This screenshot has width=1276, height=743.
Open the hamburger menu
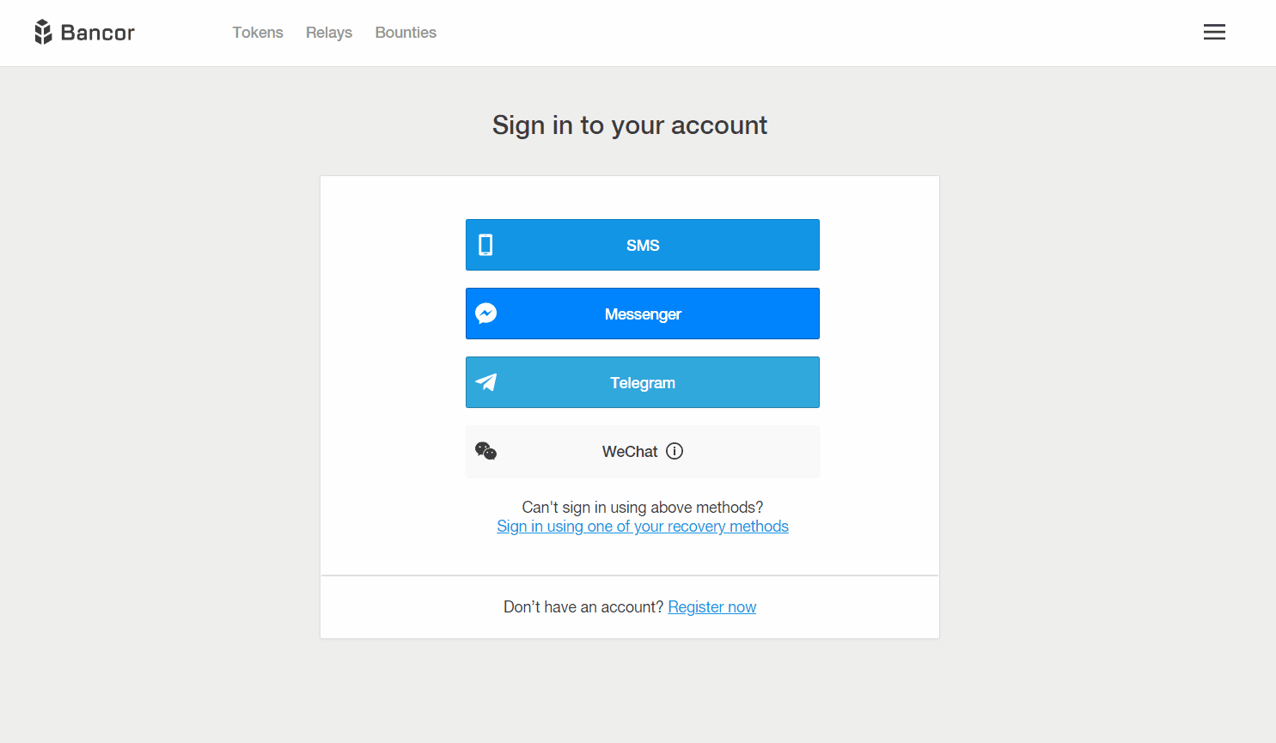pos(1214,32)
